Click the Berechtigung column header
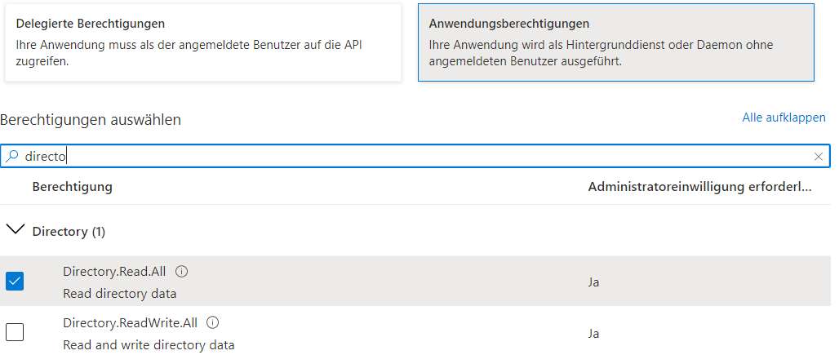Screen dimensions: 839x355 click(73, 187)
